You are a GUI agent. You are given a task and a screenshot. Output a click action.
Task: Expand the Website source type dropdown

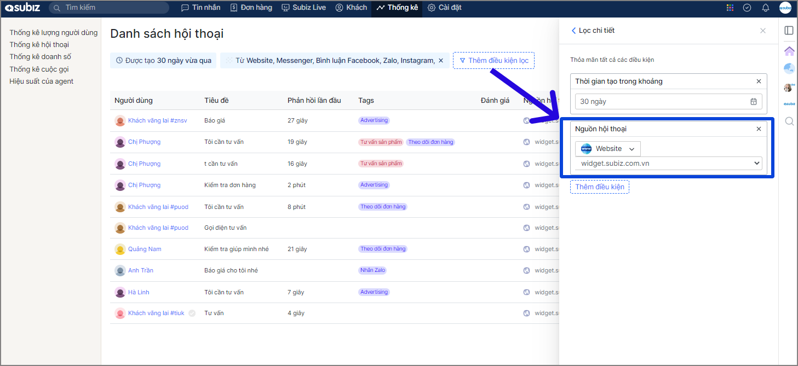[x=607, y=149]
